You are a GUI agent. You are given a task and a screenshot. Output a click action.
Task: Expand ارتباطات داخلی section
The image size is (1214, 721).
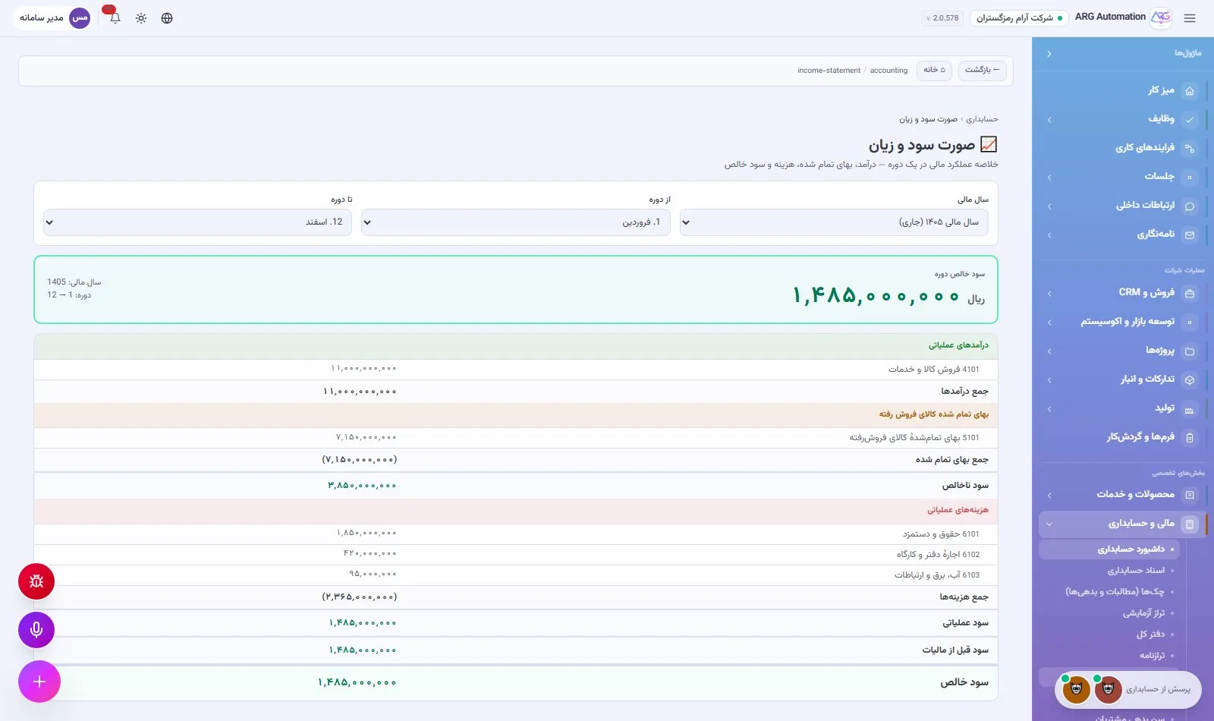[1049, 206]
